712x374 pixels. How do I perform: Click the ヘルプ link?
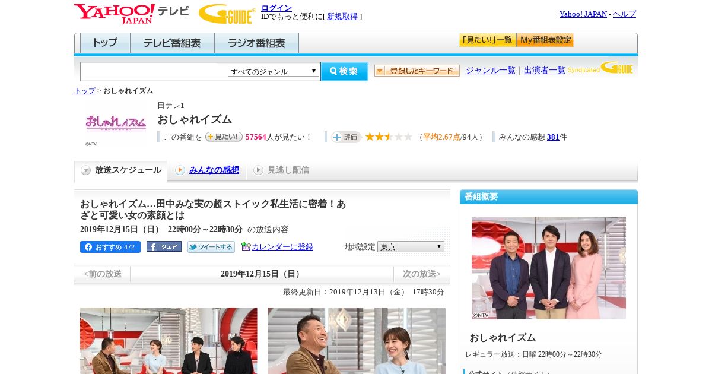[624, 14]
